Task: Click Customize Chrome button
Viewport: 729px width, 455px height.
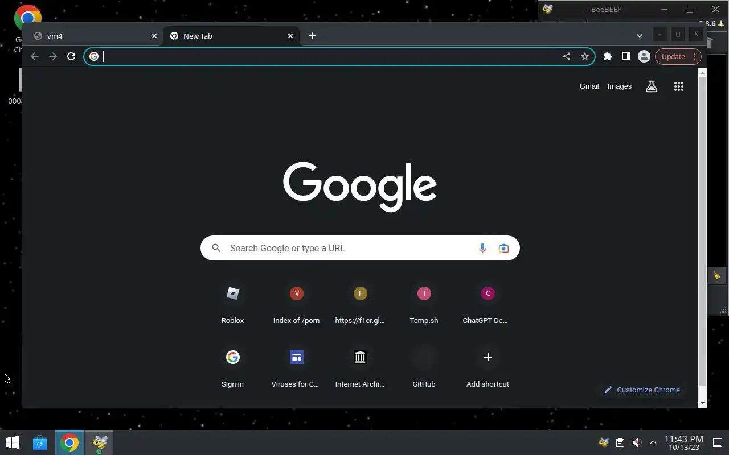Action: 642,390
